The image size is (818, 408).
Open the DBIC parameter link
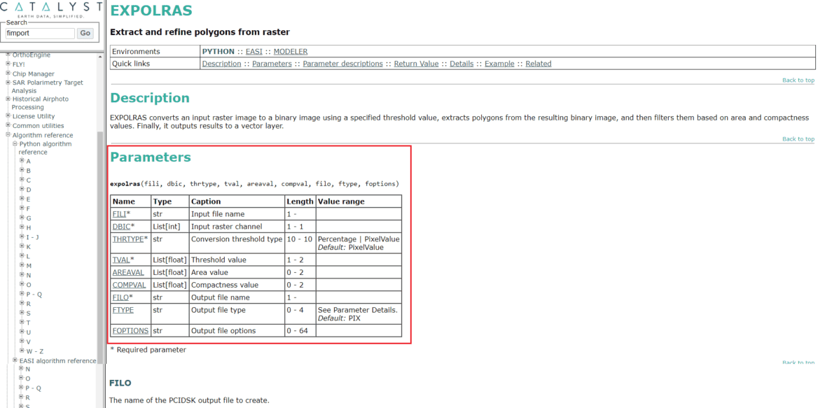122,226
